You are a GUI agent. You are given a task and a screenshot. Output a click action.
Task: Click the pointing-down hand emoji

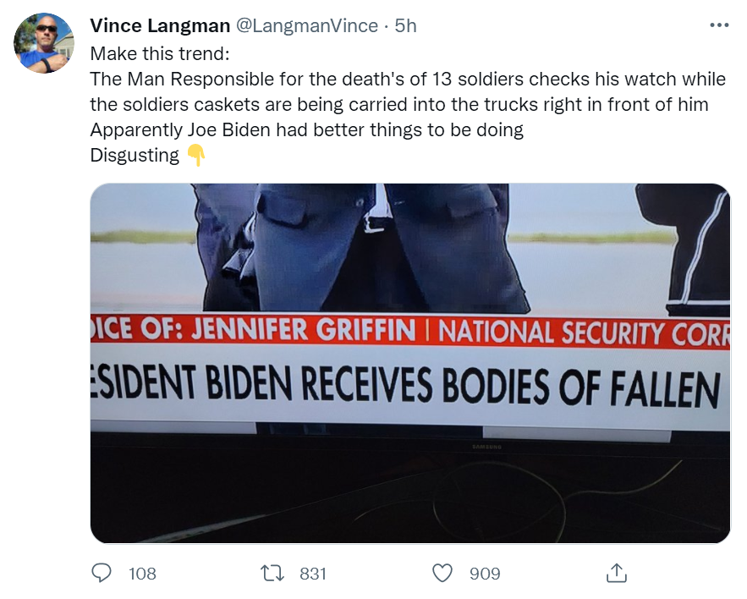pyautogui.click(x=195, y=156)
